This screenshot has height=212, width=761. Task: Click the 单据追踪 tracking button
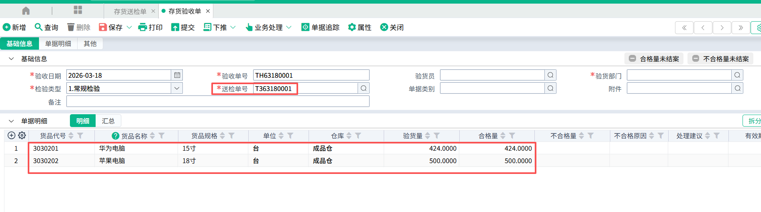tap(321, 27)
